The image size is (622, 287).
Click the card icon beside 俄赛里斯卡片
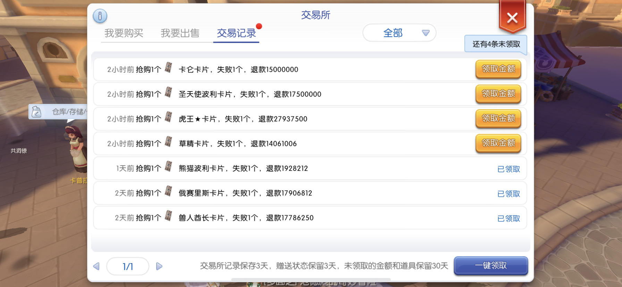coord(168,191)
